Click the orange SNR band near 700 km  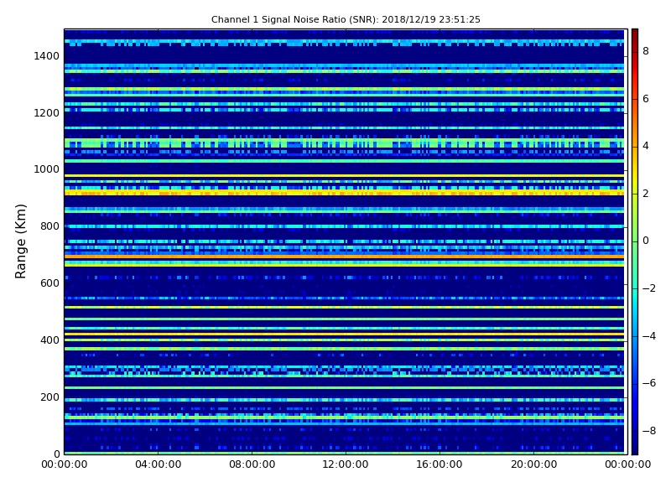tap(344, 257)
